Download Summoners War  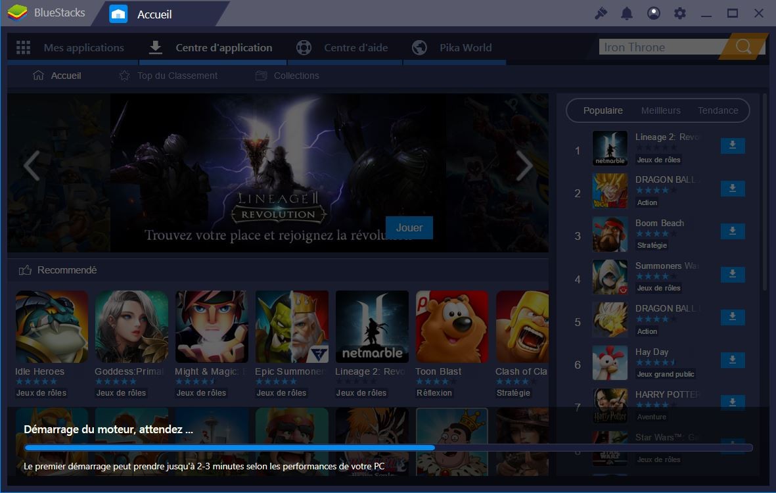point(733,274)
